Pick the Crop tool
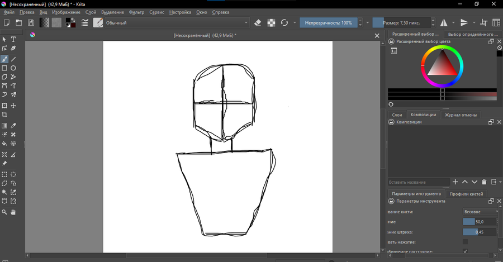This screenshot has height=262, width=503. coord(4,115)
